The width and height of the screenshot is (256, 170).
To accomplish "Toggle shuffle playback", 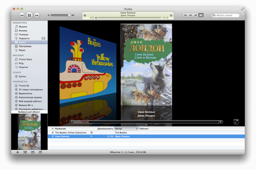I will (x=25, y=152).
